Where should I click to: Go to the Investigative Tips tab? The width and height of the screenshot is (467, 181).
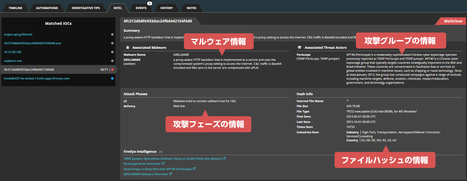tap(86, 8)
